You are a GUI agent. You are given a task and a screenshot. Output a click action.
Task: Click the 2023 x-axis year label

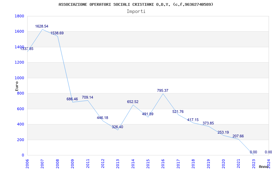(x=254, y=164)
